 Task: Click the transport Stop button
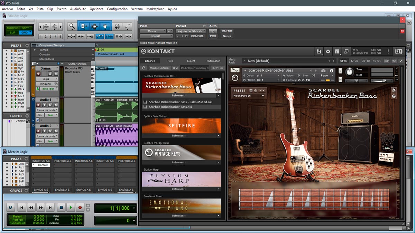[61, 207]
